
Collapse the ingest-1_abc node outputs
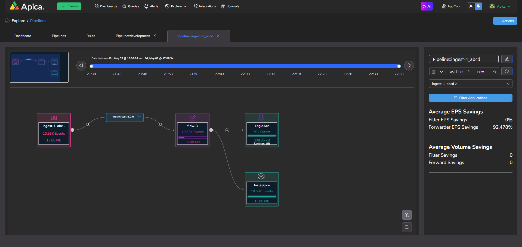coord(72,130)
